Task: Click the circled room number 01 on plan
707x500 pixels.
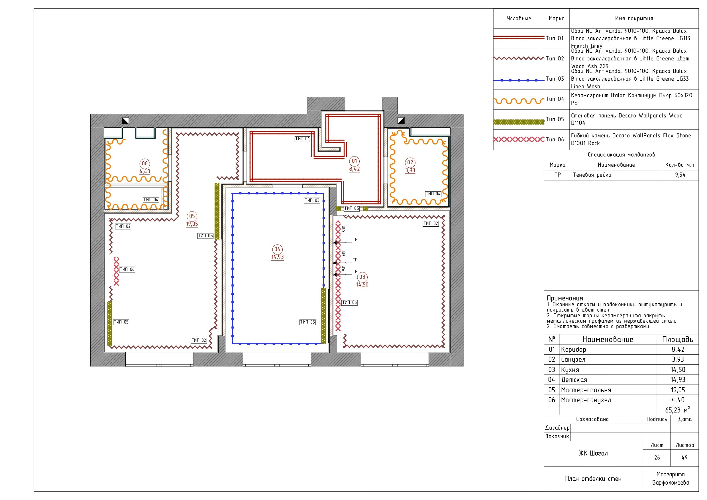Action: coord(354,161)
